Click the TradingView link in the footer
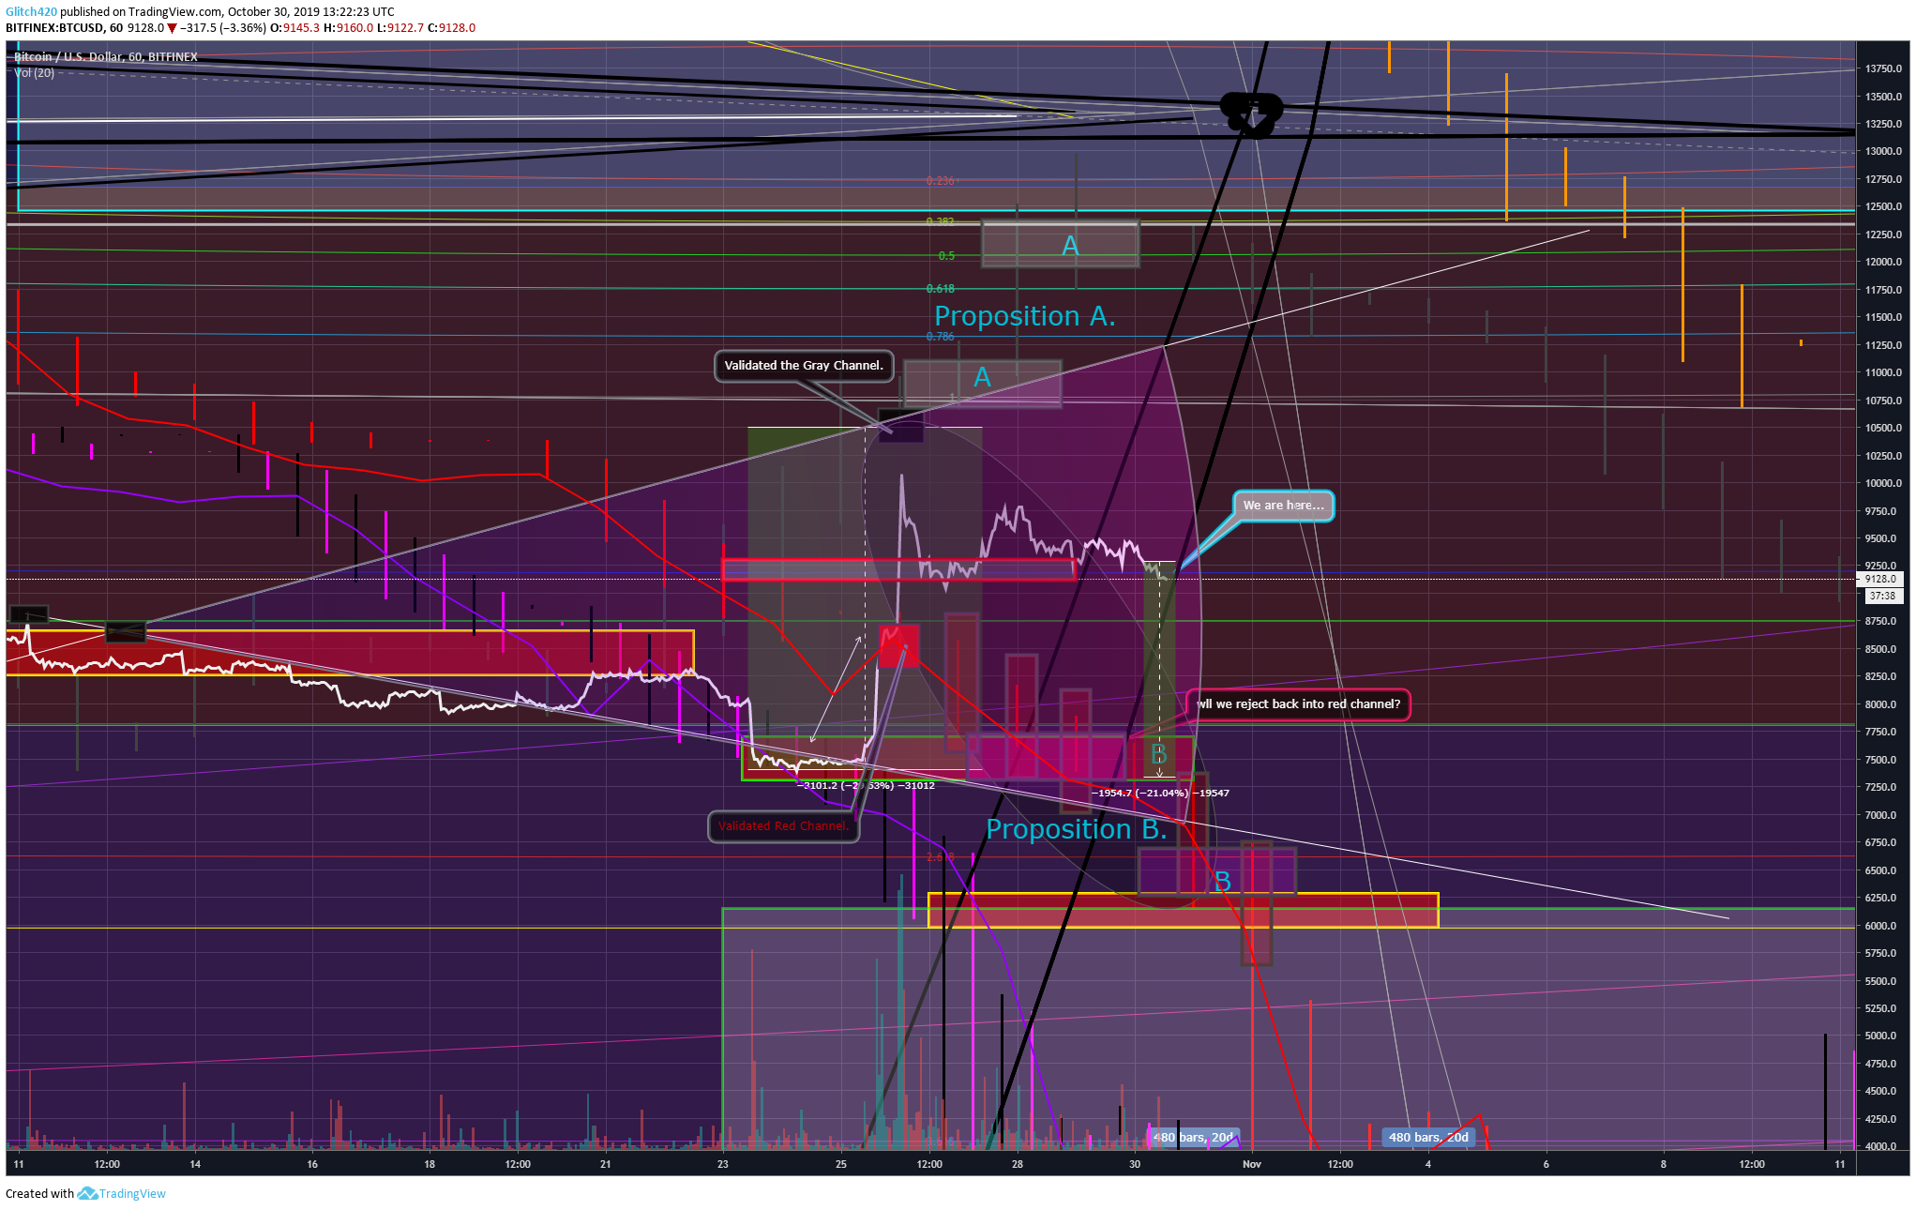This screenshot has height=1210, width=1916. point(132,1193)
